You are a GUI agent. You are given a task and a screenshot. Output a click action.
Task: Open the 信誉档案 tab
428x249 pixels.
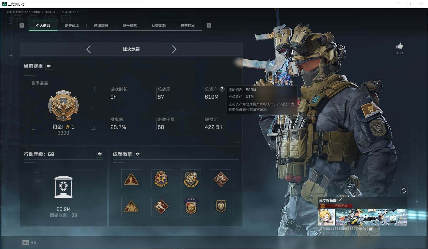188,25
